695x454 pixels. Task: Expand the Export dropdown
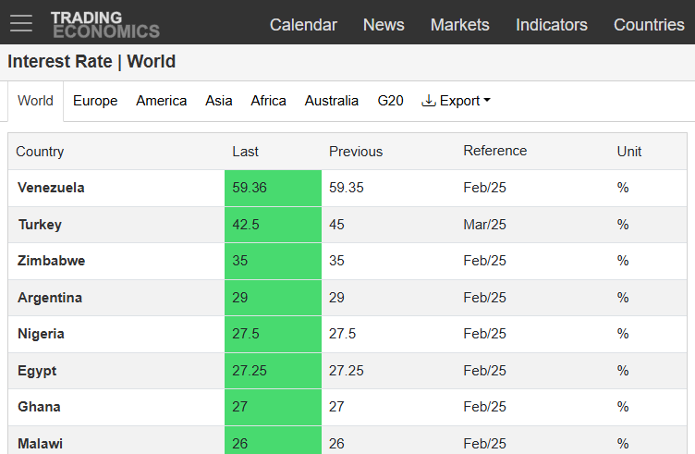[x=456, y=101]
